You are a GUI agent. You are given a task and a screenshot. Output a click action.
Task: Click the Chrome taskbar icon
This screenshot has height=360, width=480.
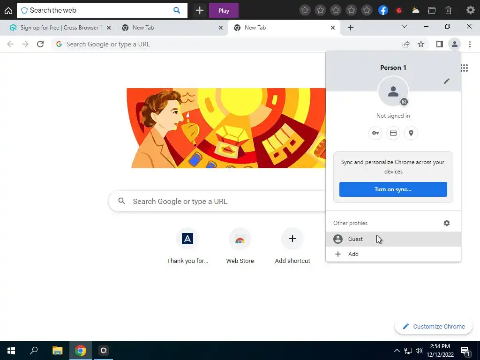(x=81, y=351)
